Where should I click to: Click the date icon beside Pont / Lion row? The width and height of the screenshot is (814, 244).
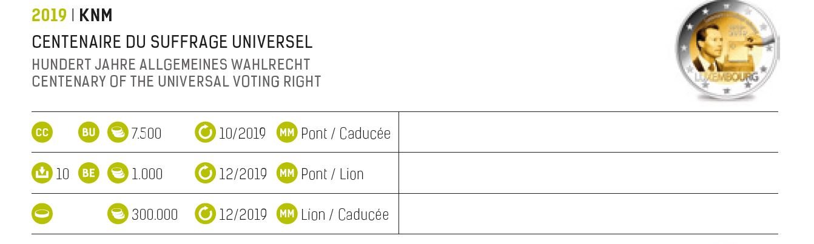(206, 174)
